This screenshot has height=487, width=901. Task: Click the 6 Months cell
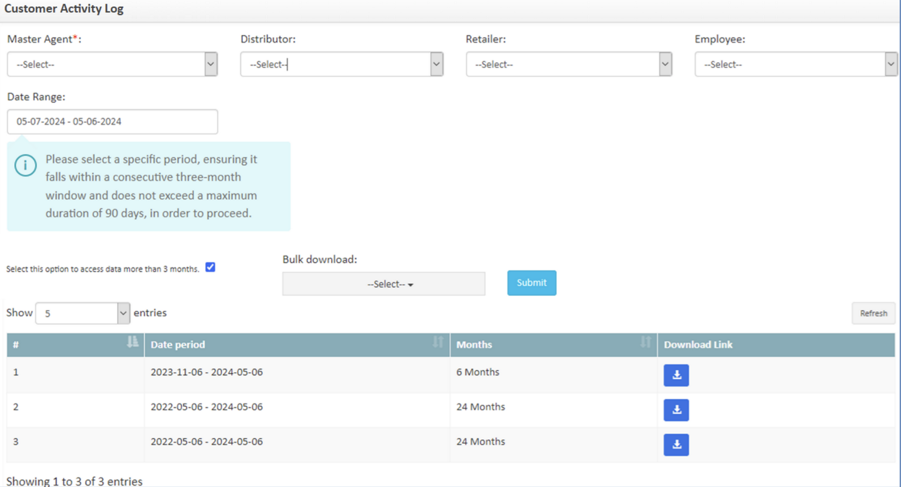[x=478, y=372]
